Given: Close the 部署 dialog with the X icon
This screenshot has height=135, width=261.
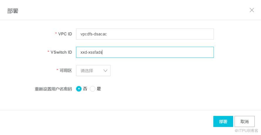Looking at the screenshot, I should (x=252, y=10).
